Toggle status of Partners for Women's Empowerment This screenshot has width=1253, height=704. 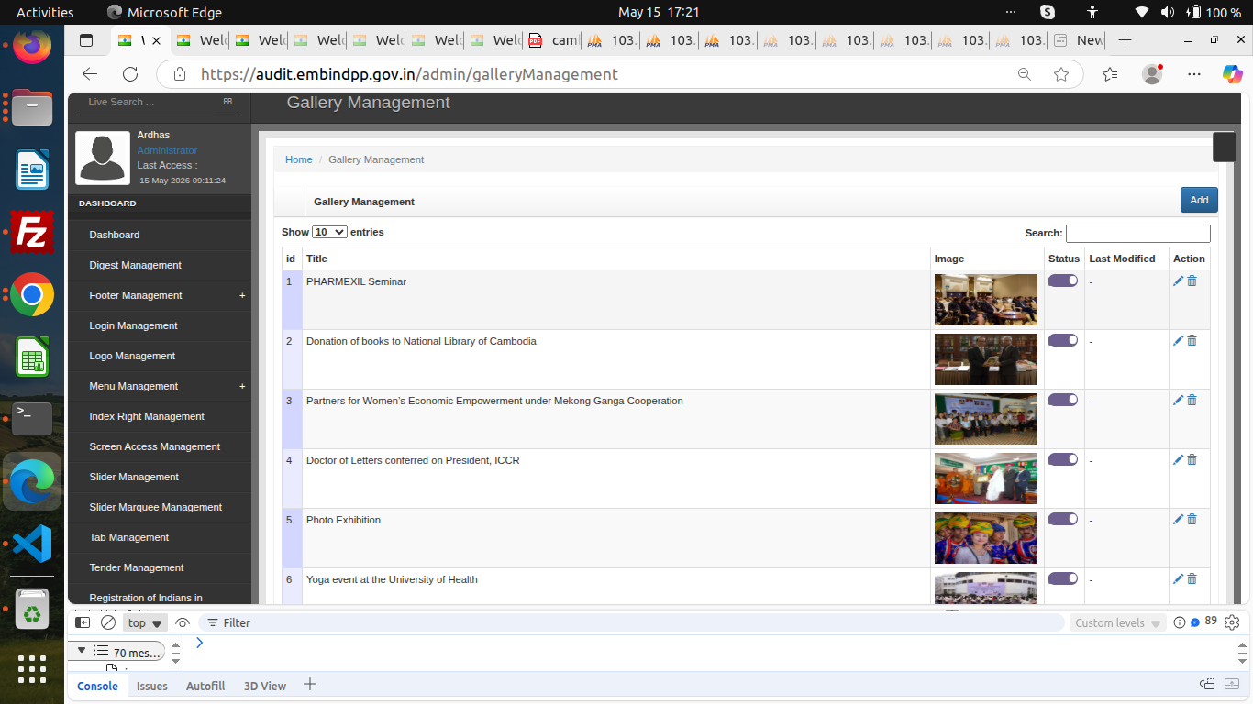tap(1063, 400)
